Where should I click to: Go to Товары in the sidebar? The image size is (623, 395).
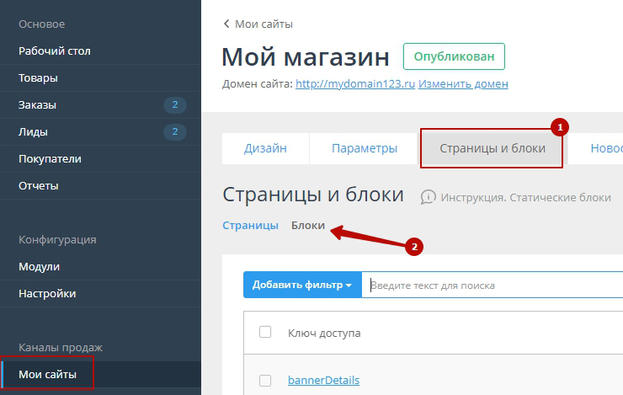click(39, 78)
